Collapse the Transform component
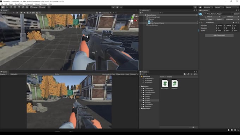240x135 pixels. (200, 23)
